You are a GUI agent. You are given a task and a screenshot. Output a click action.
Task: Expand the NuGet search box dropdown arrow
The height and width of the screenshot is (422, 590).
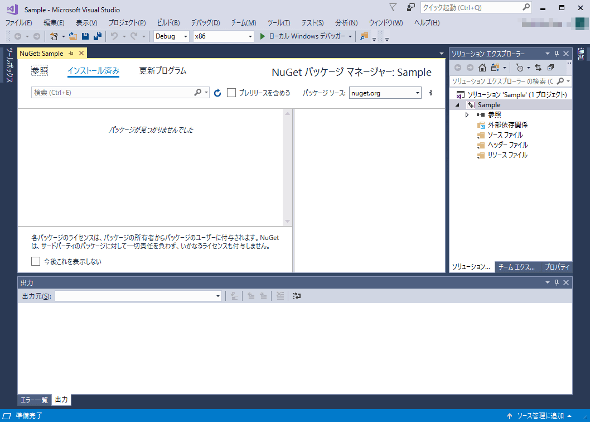click(206, 93)
